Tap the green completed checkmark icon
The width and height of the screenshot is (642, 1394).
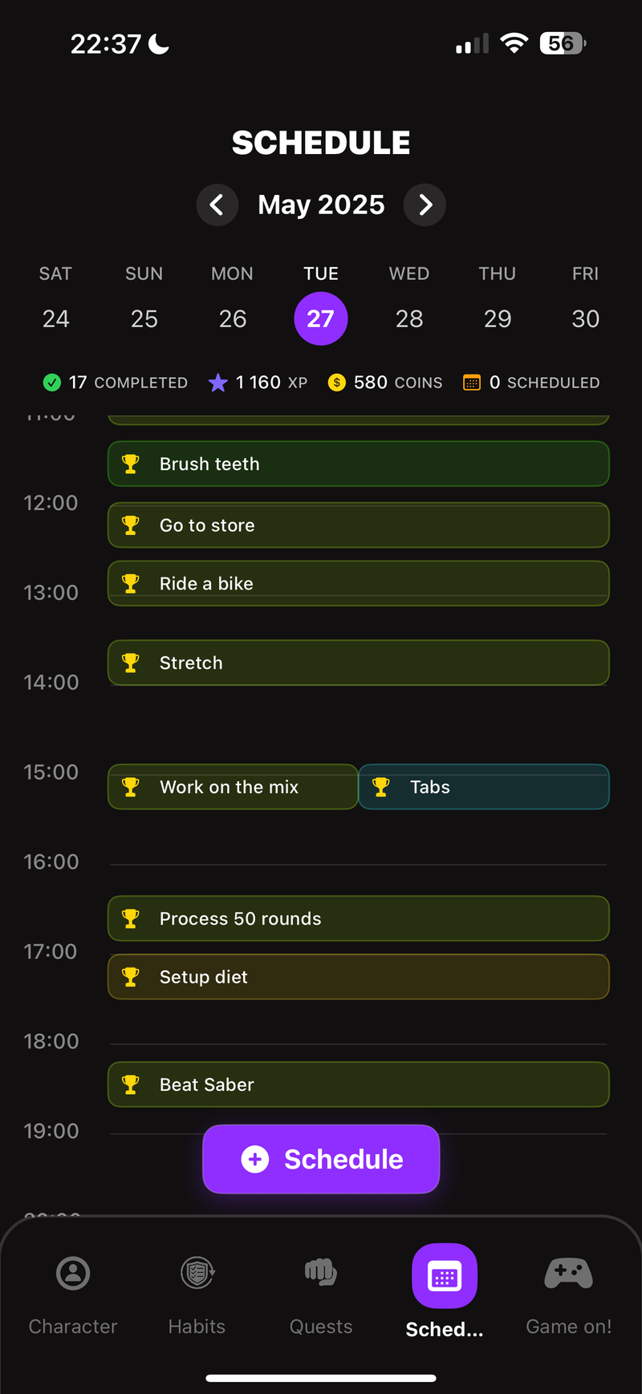(x=52, y=383)
